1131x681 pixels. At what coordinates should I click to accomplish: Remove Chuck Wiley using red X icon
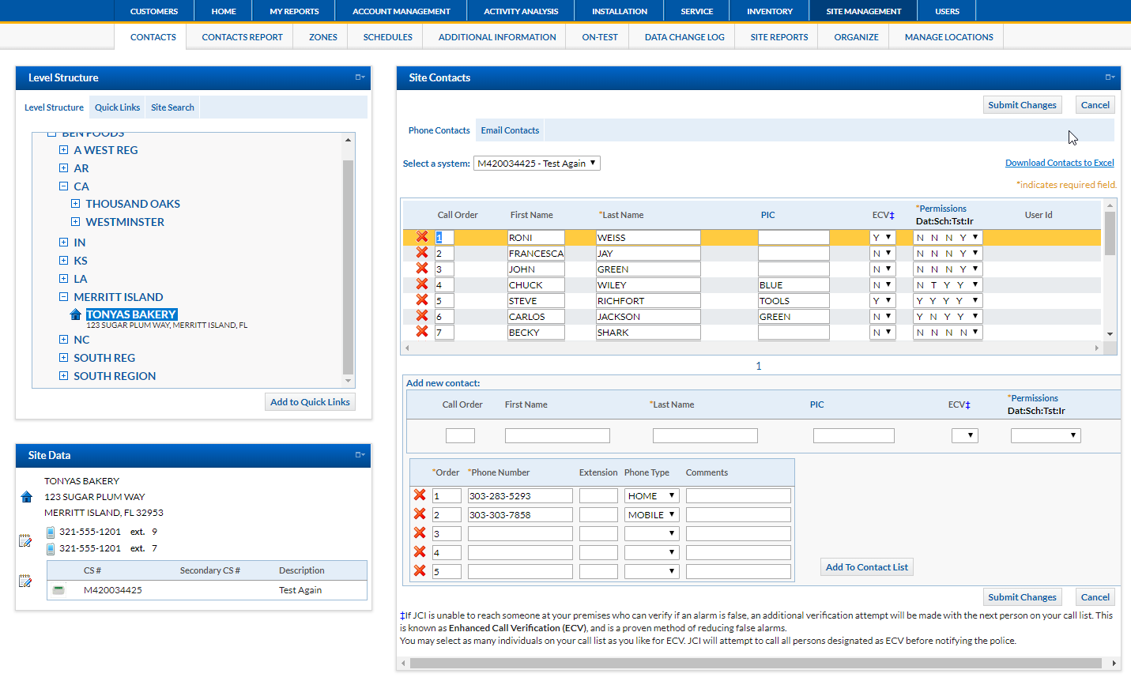[422, 284]
